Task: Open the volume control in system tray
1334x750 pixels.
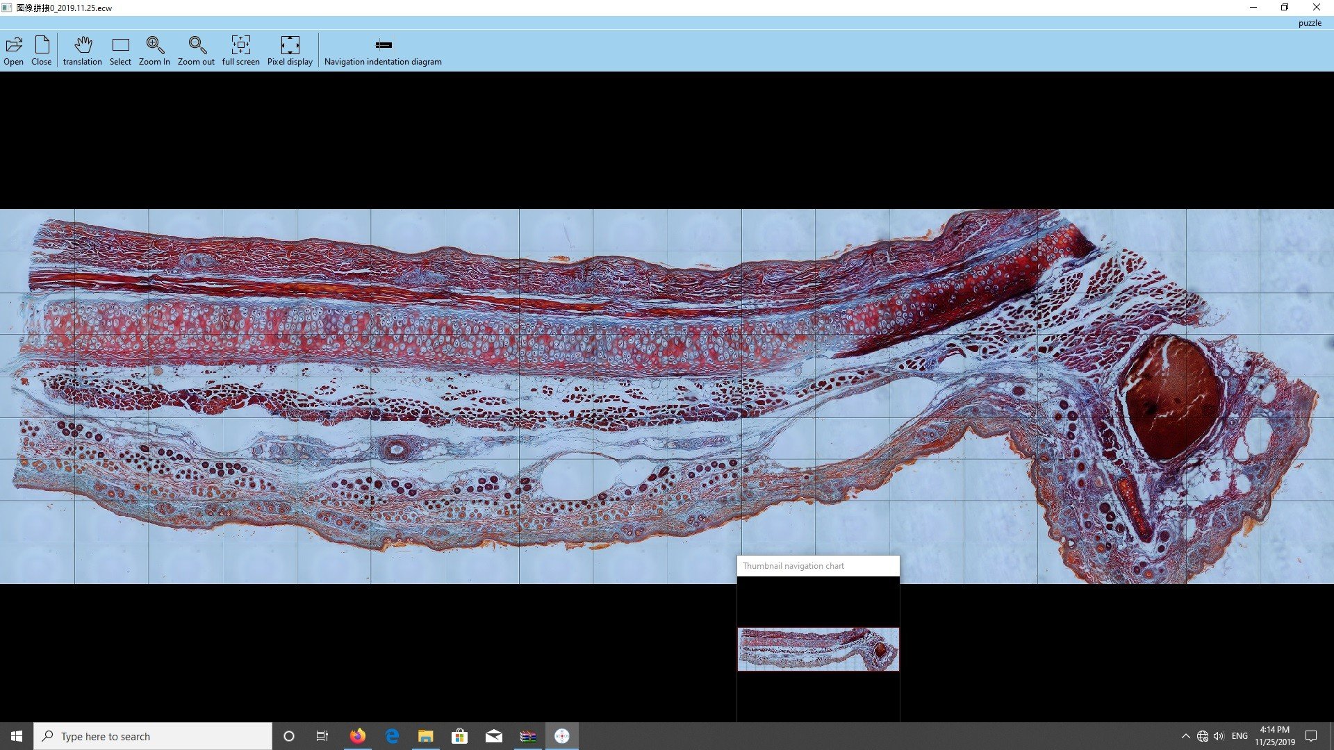Action: [1219, 736]
